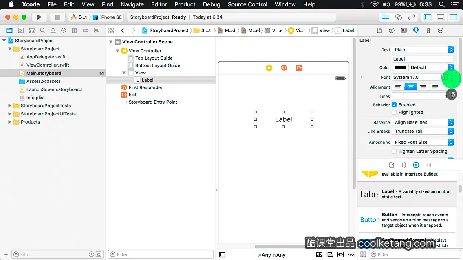Uncheck the Enabled behavior checkbox
This screenshot has height=260, width=463.
[394, 105]
